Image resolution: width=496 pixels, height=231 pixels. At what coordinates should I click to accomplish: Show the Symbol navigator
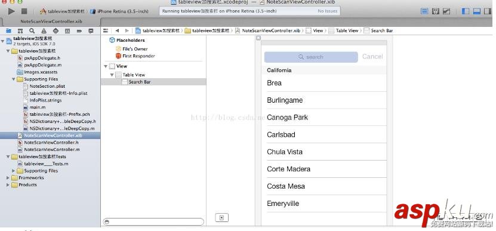coord(20,30)
